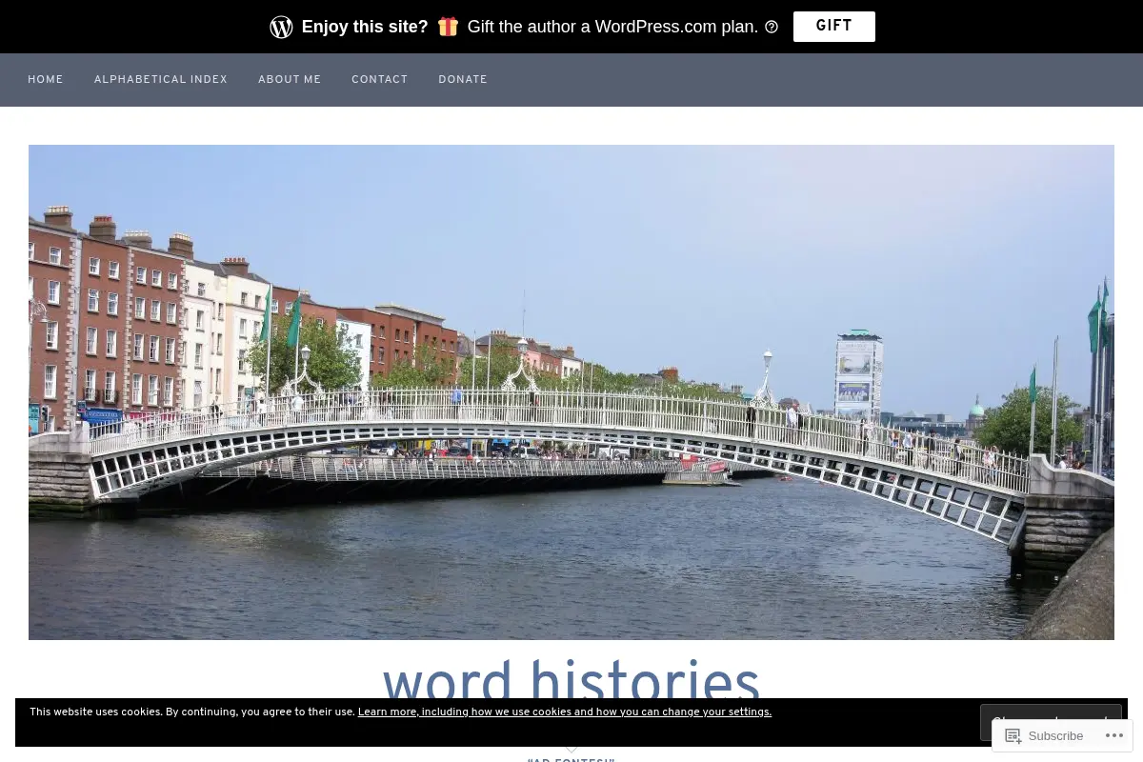Viewport: 1143px width, 762px height.
Task: Open the ALPHABETICAL INDEX menu item
Action: pos(161,80)
